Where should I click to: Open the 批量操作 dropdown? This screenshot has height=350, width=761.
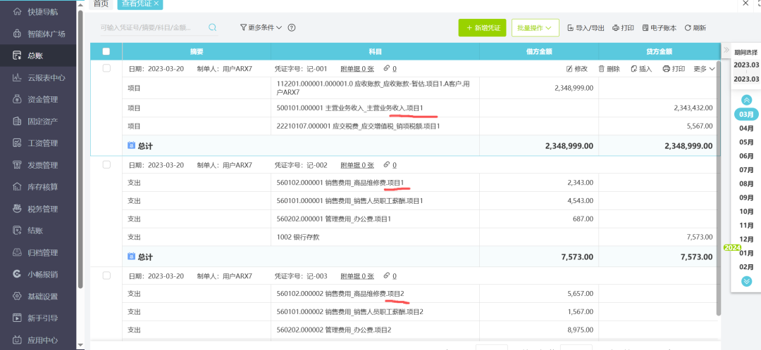[535, 28]
